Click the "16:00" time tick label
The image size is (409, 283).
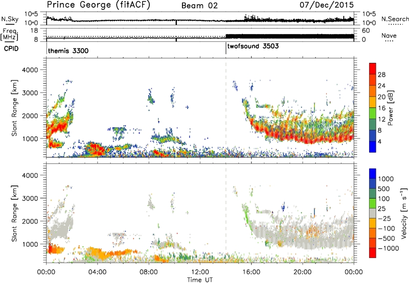point(251,272)
